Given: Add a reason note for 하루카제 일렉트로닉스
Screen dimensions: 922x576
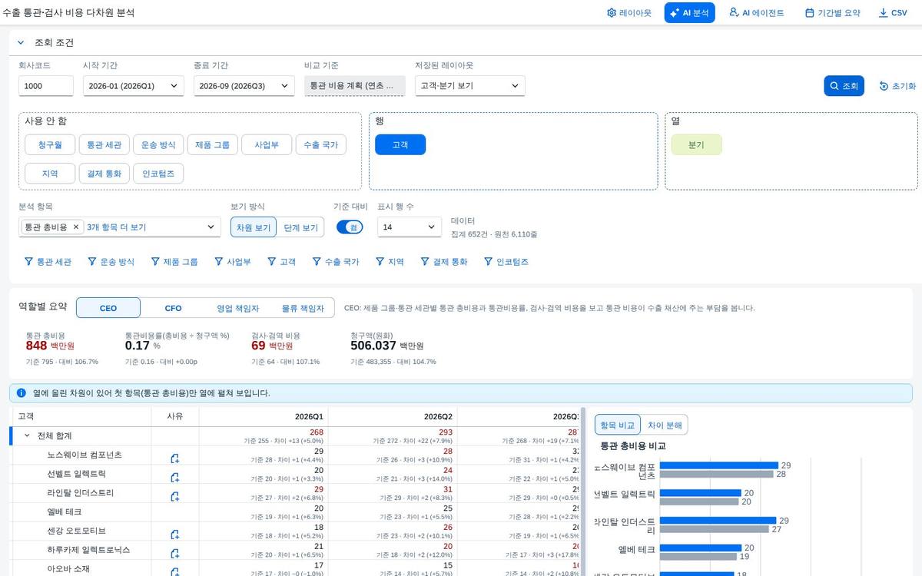Looking at the screenshot, I should [x=174, y=554].
